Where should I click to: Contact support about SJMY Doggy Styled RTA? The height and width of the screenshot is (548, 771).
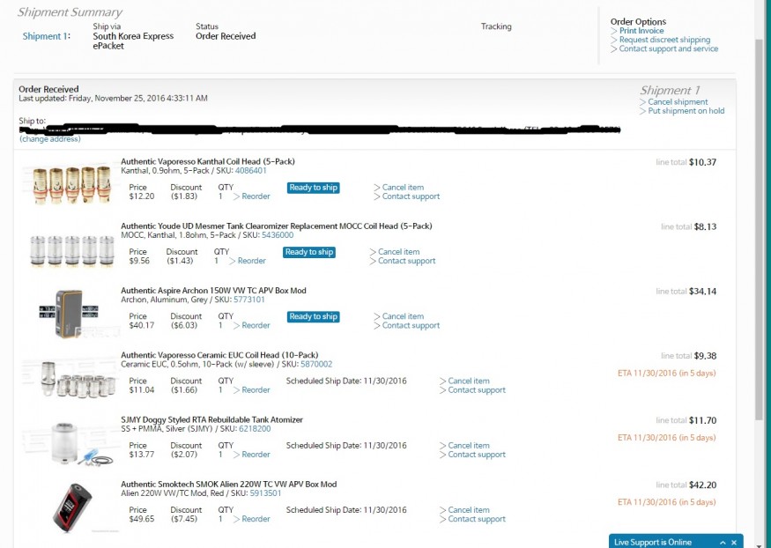pos(477,454)
